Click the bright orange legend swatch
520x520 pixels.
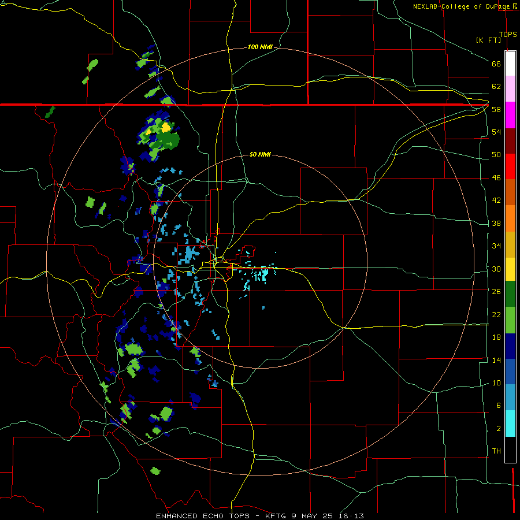510,218
